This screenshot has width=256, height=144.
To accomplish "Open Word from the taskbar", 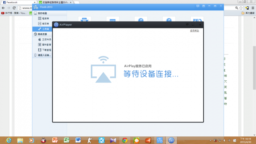I will [78, 140].
